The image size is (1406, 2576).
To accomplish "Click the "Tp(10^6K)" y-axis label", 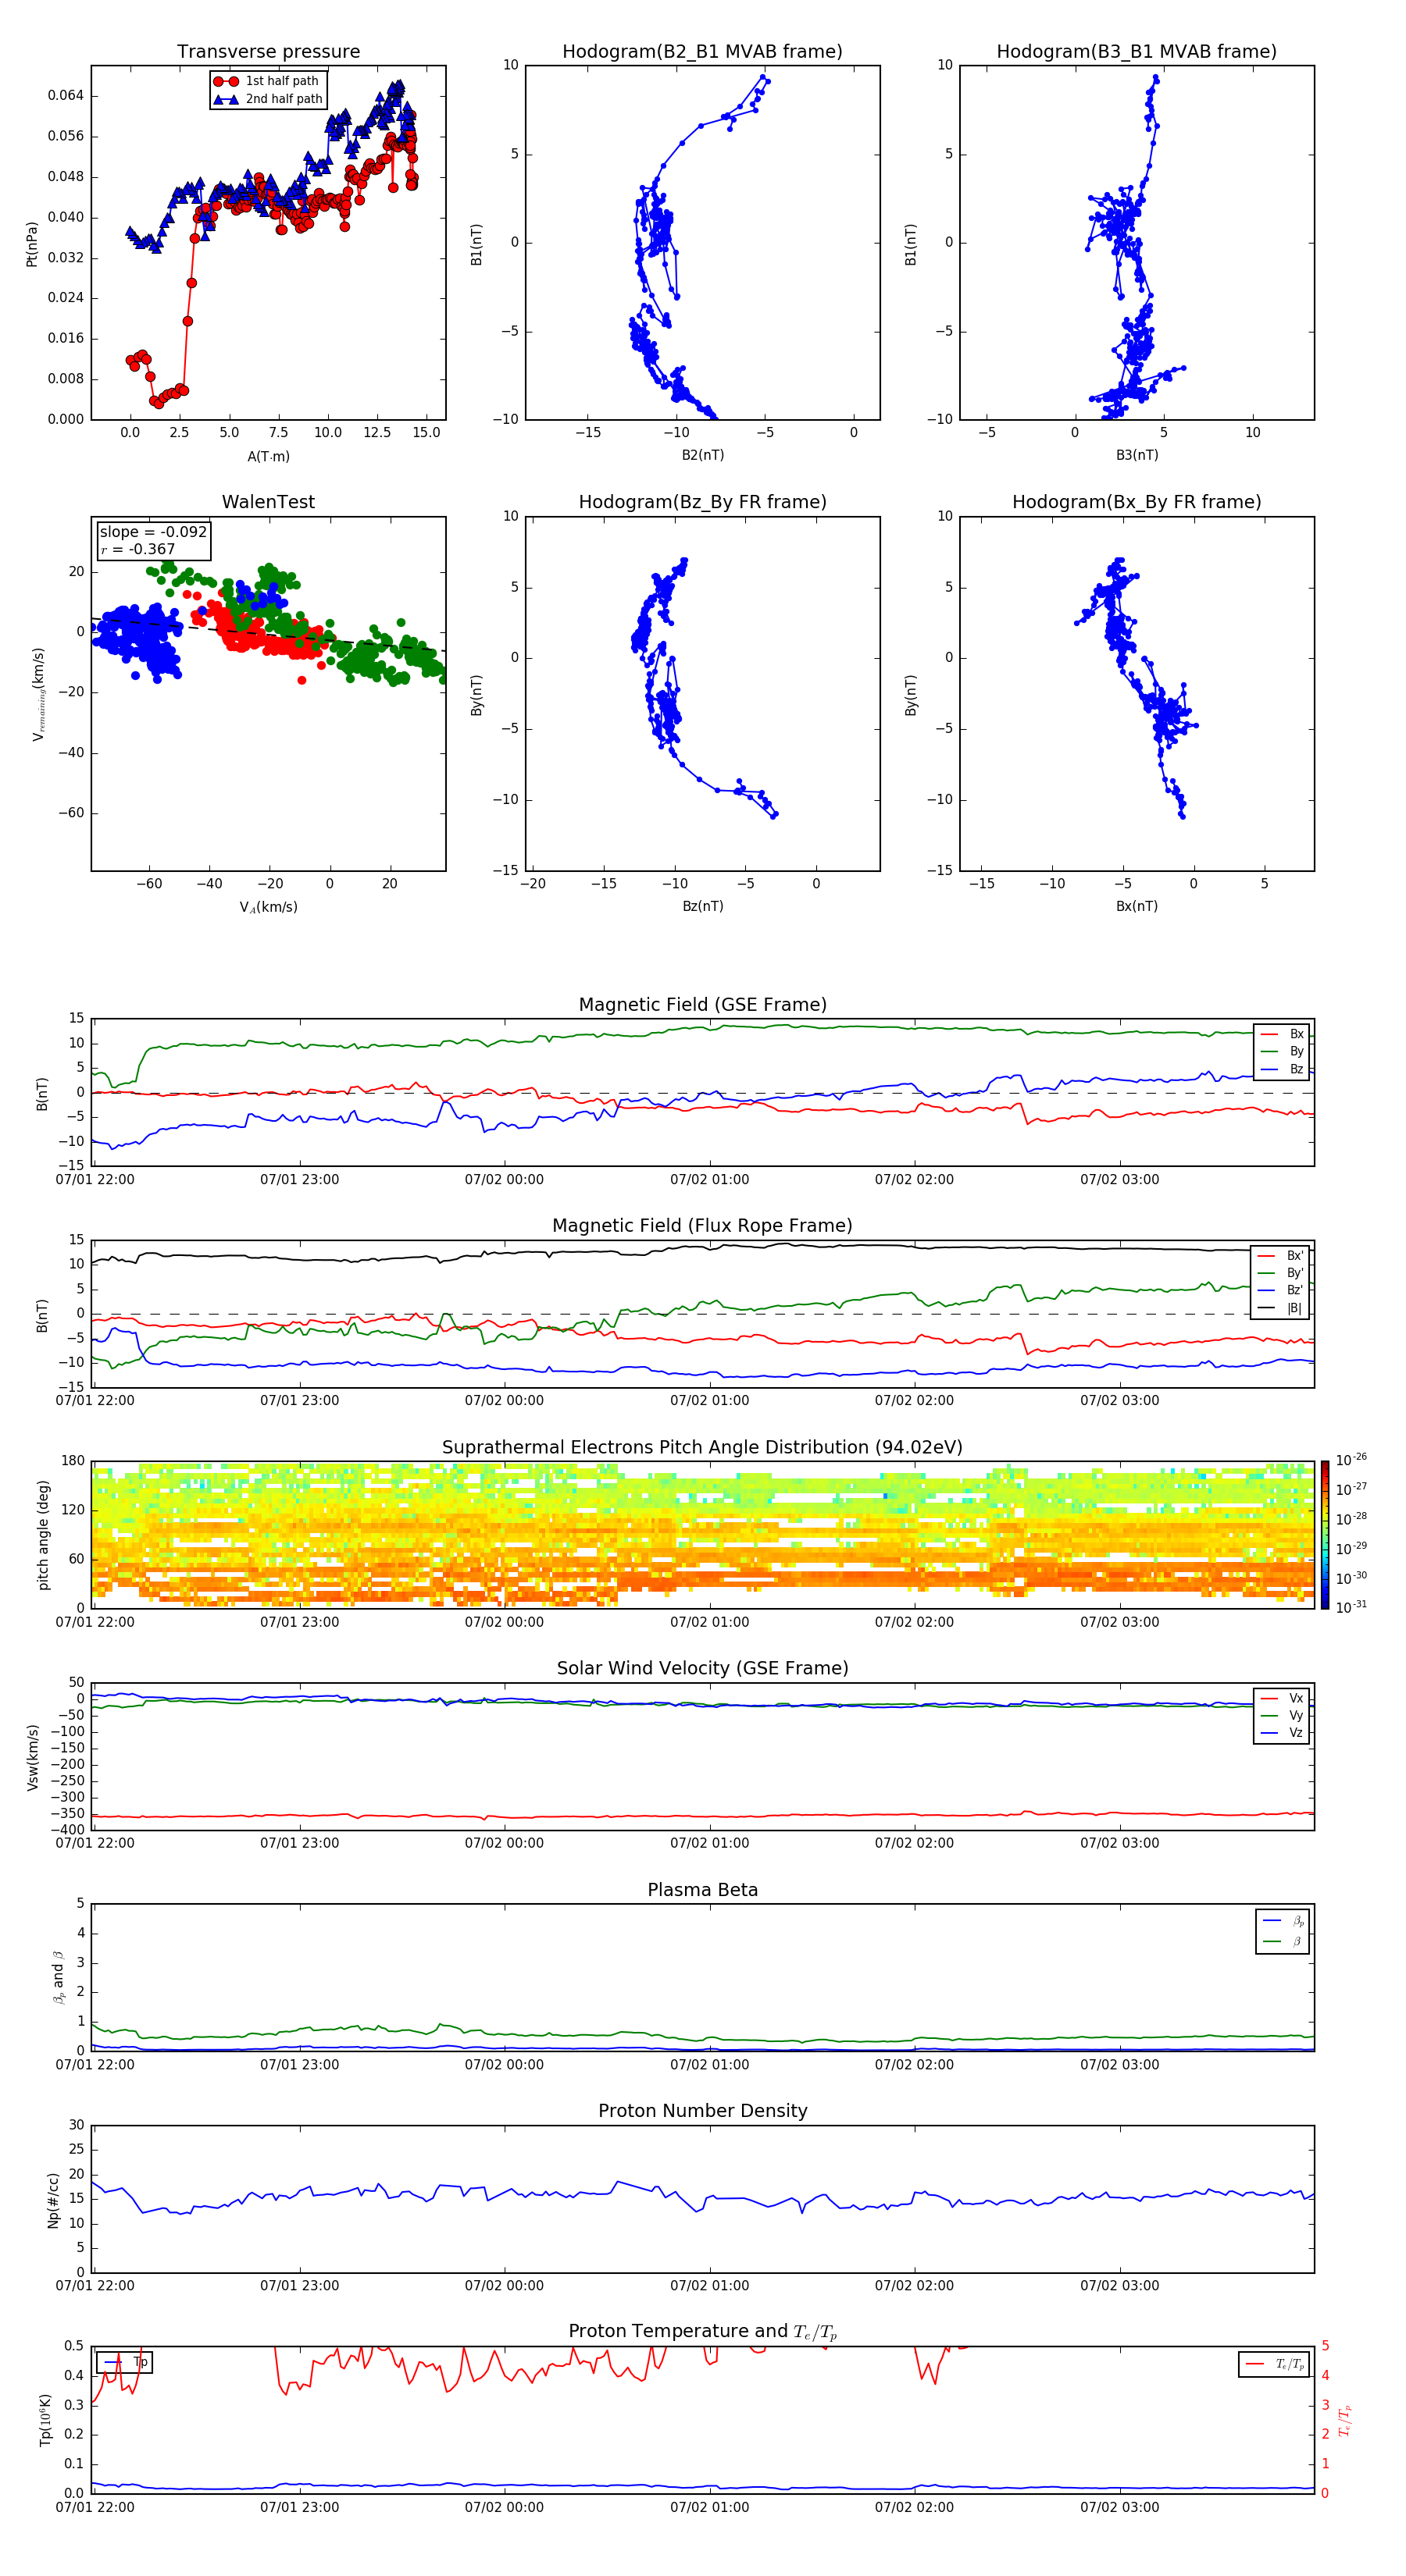I will pos(45,2420).
